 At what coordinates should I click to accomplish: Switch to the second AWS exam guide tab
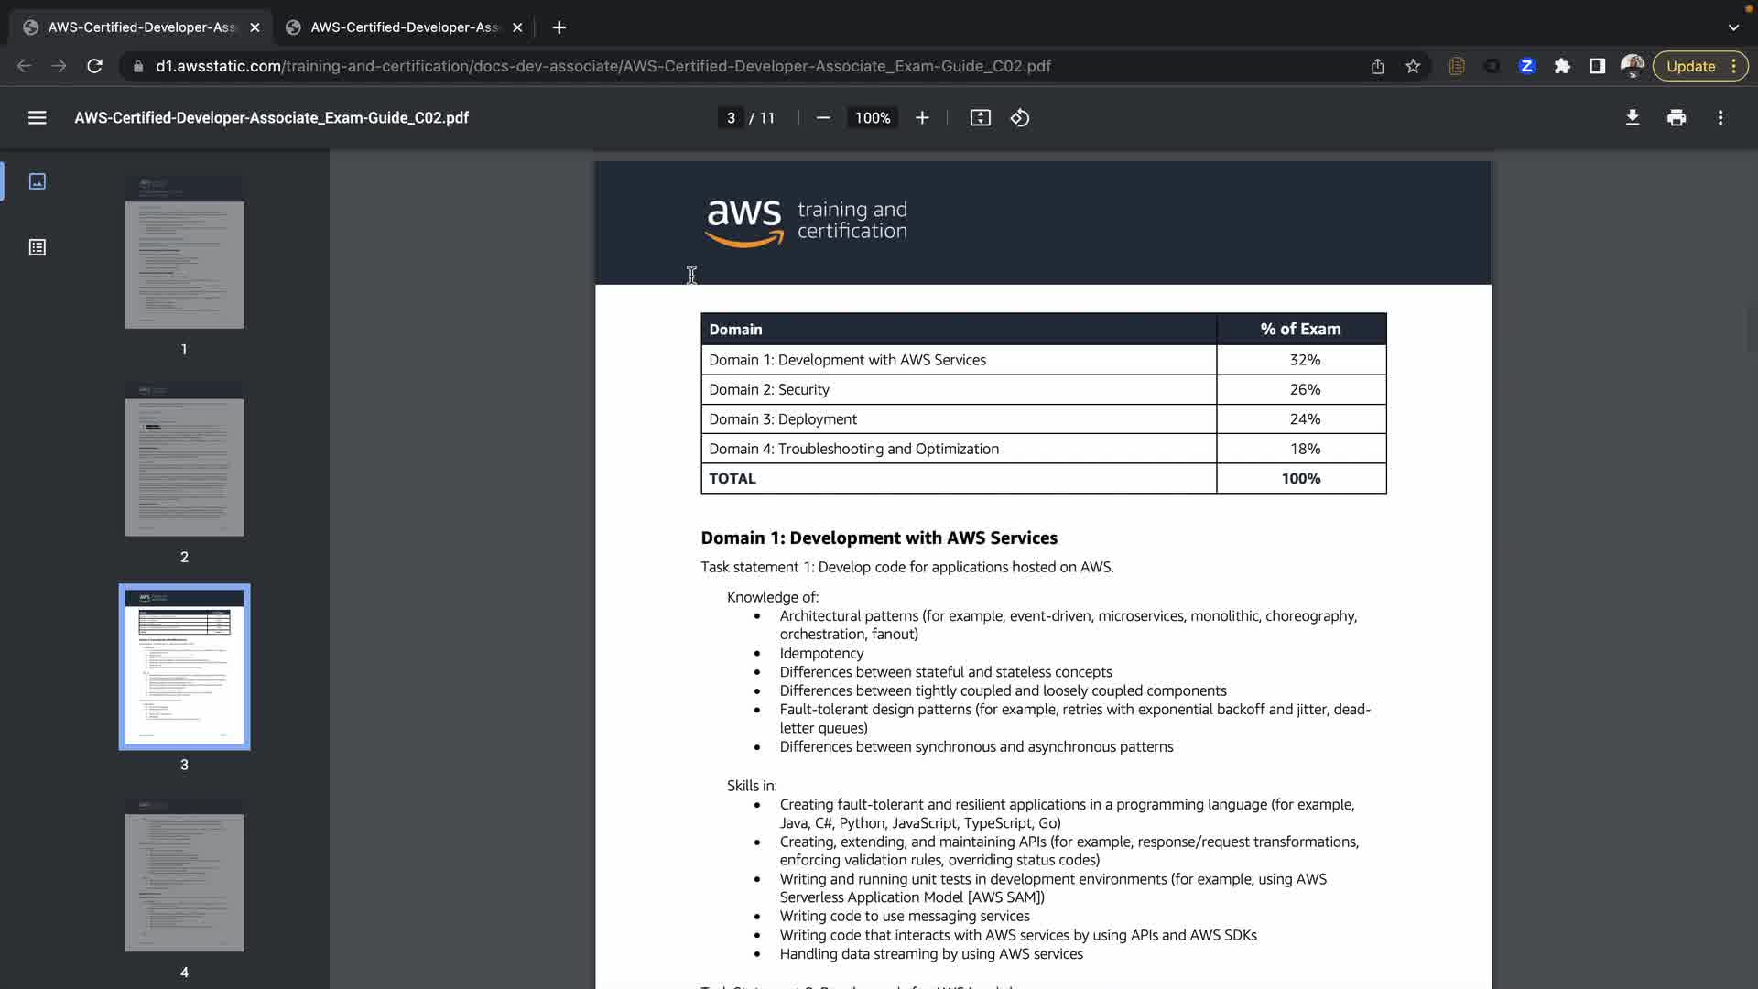404,27
